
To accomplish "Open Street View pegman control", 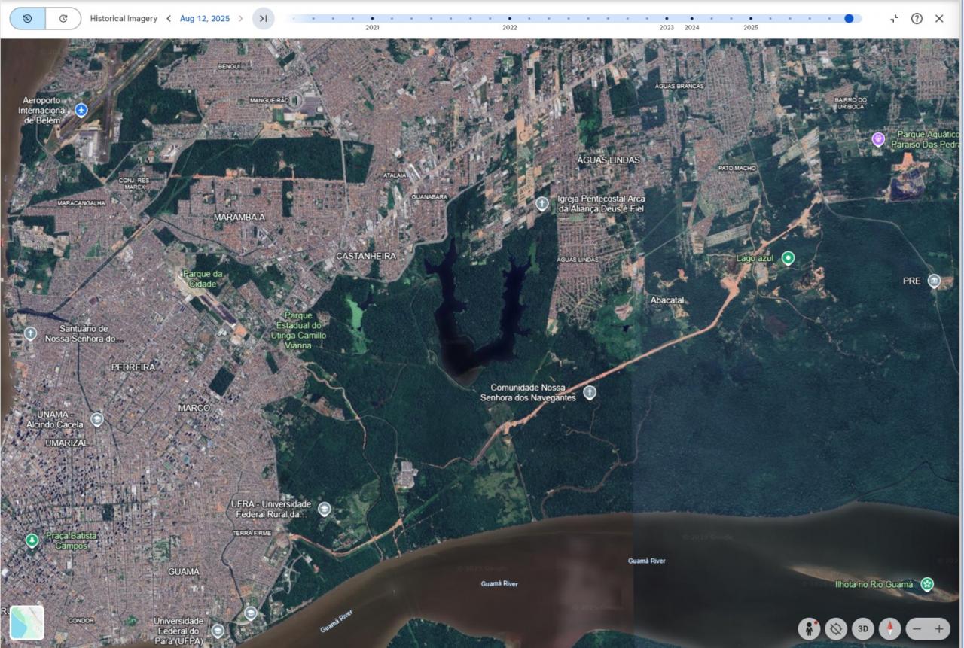I will [x=809, y=628].
